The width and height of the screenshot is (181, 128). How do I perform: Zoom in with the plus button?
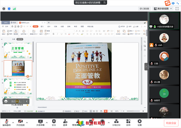143,111
